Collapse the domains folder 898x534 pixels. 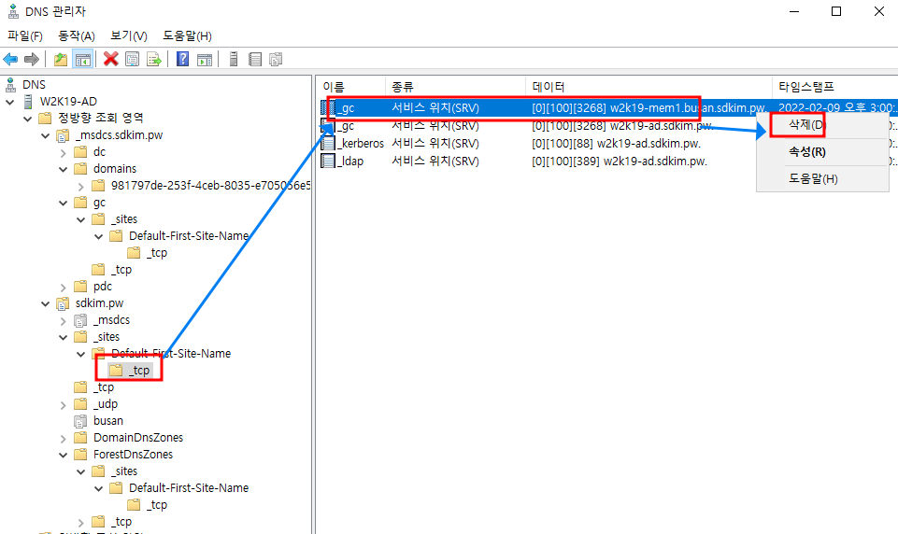(x=63, y=169)
